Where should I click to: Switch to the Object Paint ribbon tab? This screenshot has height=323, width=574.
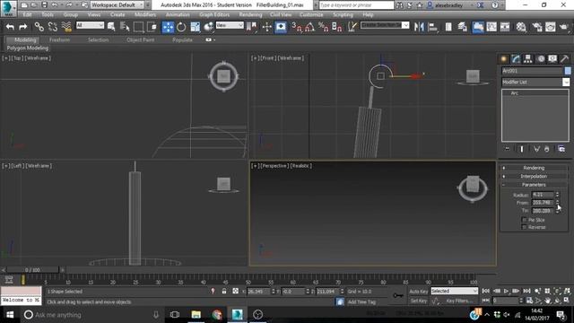141,39
